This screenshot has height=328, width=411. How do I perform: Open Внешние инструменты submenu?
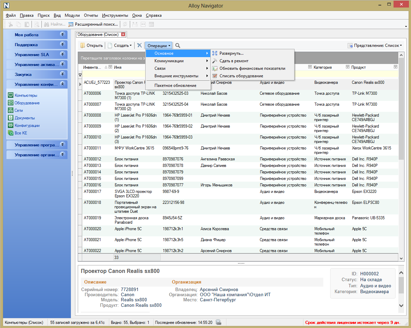(178, 76)
